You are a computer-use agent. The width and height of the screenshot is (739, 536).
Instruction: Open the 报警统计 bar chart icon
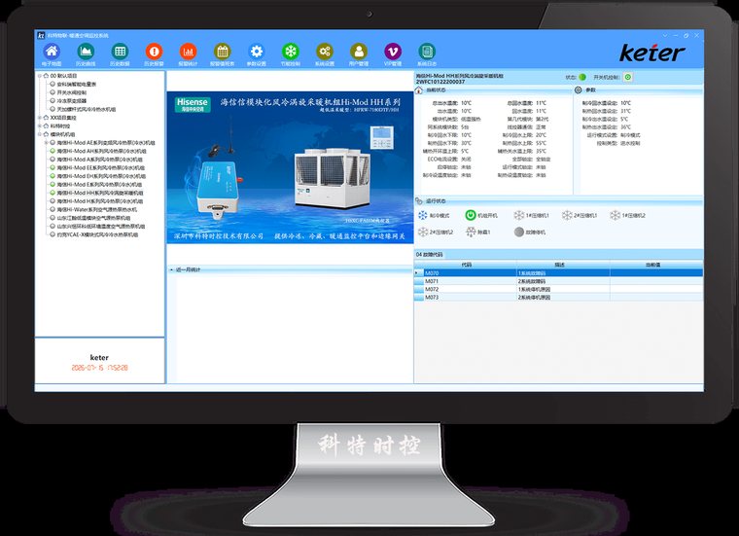(x=188, y=51)
